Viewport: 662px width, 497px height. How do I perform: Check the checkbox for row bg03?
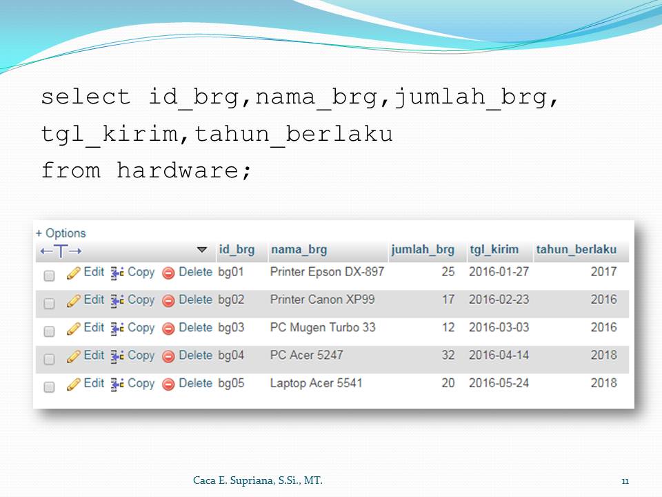tap(48, 329)
